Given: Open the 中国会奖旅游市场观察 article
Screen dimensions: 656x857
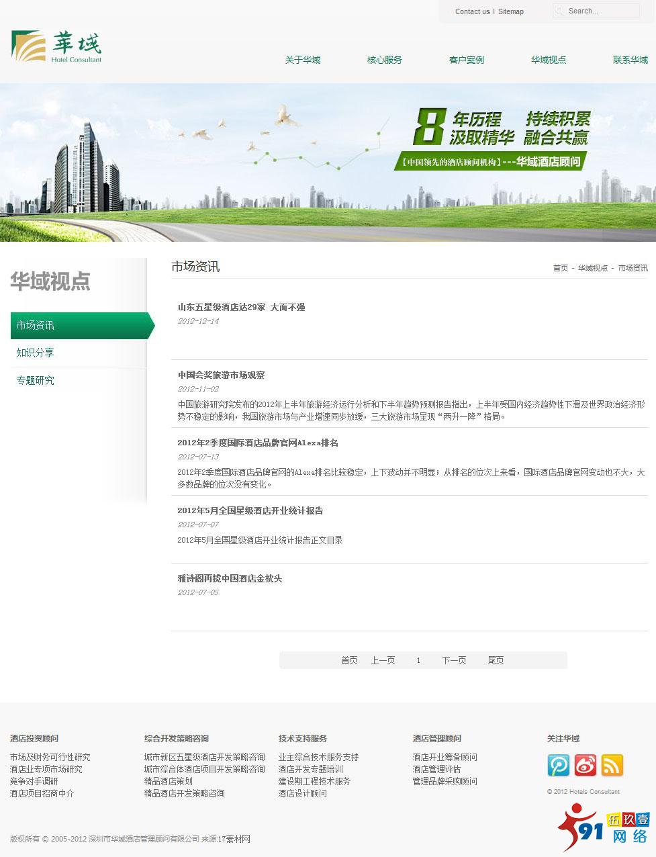Looking at the screenshot, I should (221, 375).
